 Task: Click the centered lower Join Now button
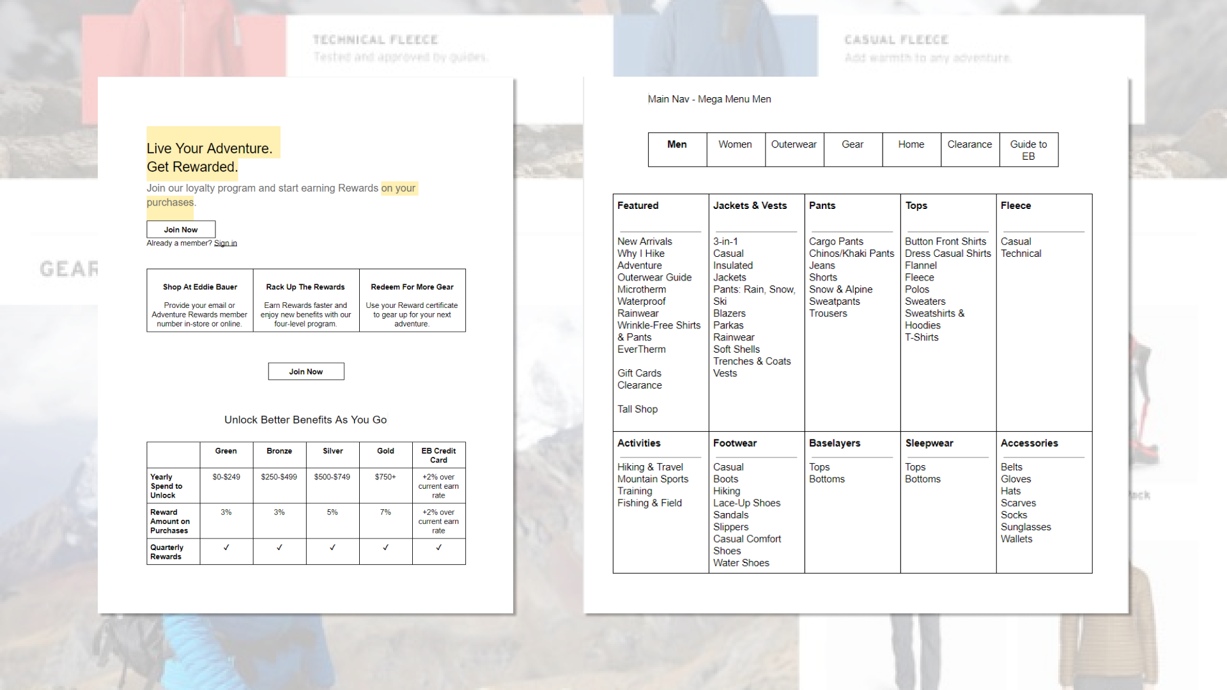pyautogui.click(x=305, y=371)
